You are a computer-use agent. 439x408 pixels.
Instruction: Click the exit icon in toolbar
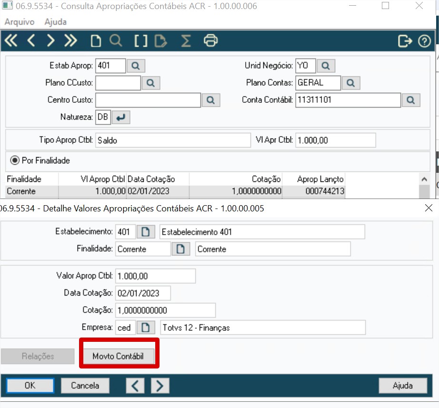(x=405, y=41)
